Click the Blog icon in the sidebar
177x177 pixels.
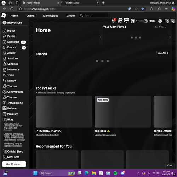5,120
